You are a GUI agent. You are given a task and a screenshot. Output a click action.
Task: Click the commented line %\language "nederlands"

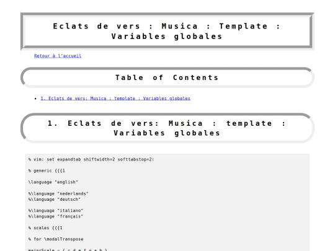click(58, 193)
